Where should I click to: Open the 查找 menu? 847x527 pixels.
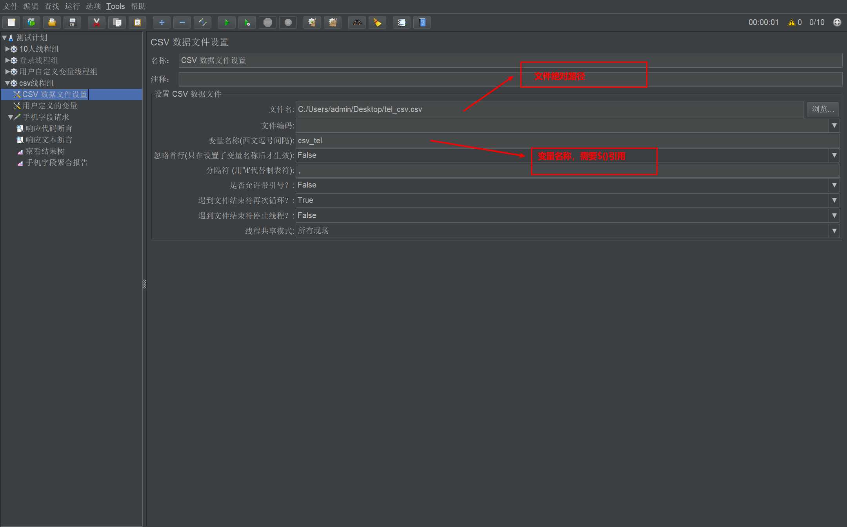pyautogui.click(x=52, y=6)
